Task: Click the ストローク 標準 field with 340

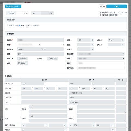Action: point(80,84)
